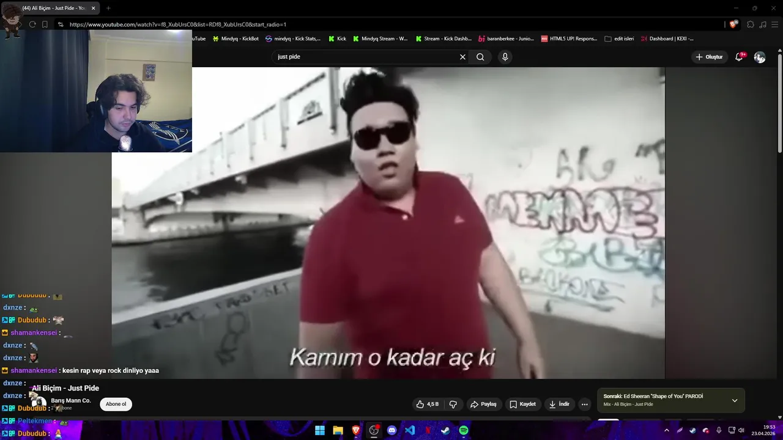Viewport: 783px width, 440px height.
Task: Click the system tray microphone icon
Action: (x=719, y=430)
